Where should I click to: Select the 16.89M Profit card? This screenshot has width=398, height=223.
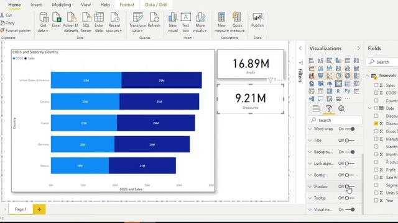[250, 64]
